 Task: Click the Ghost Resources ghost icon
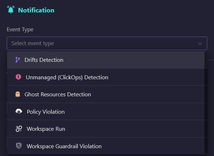tap(18, 94)
